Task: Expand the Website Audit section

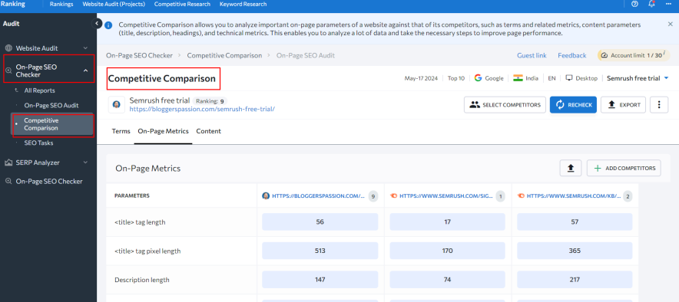Action: [x=85, y=48]
